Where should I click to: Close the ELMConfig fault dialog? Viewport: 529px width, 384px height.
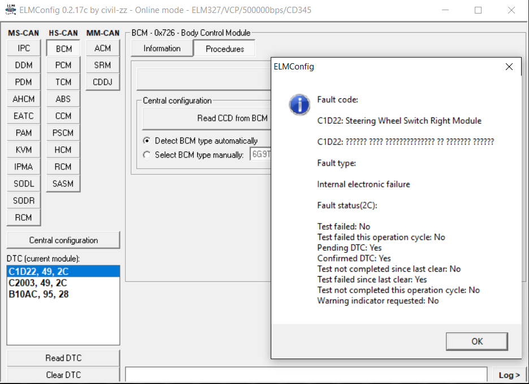coord(509,67)
